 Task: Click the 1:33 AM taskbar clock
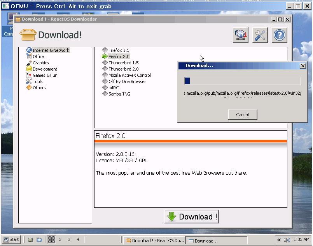point(301,240)
